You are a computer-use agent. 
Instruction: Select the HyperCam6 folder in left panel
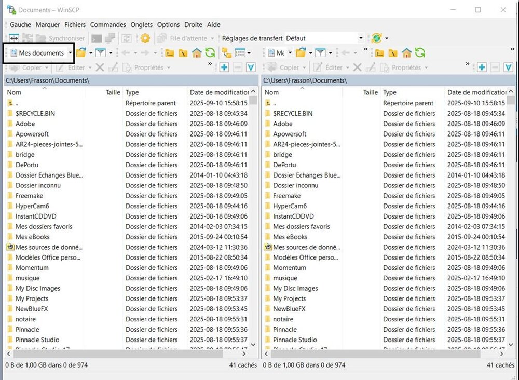[32, 206]
